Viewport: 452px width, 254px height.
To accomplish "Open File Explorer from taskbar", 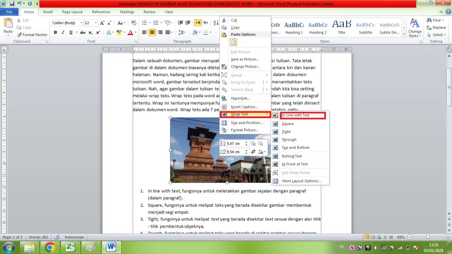I will pyautogui.click(x=29, y=247).
